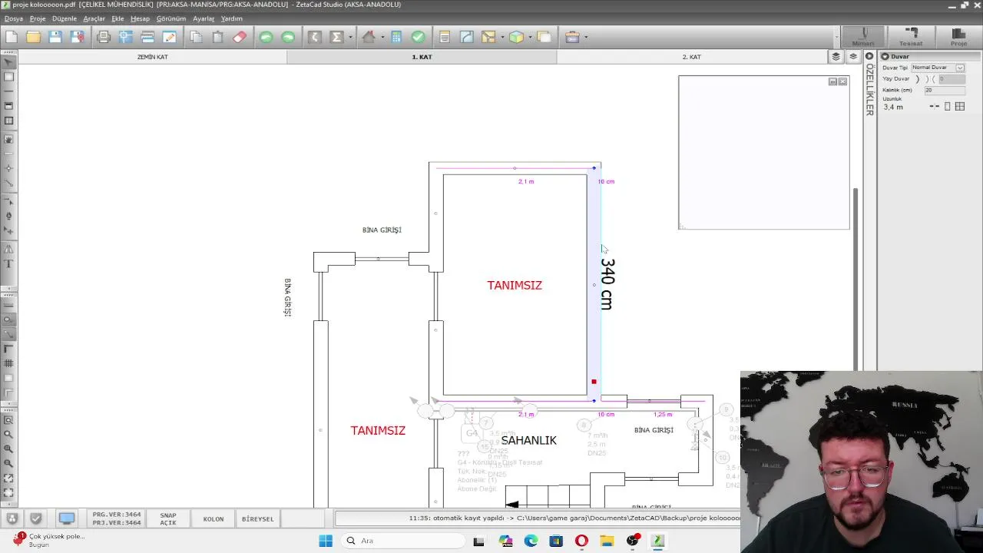Image resolution: width=983 pixels, height=553 pixels.
Task: Toggle the monitor icon in status bar
Action: [67, 519]
